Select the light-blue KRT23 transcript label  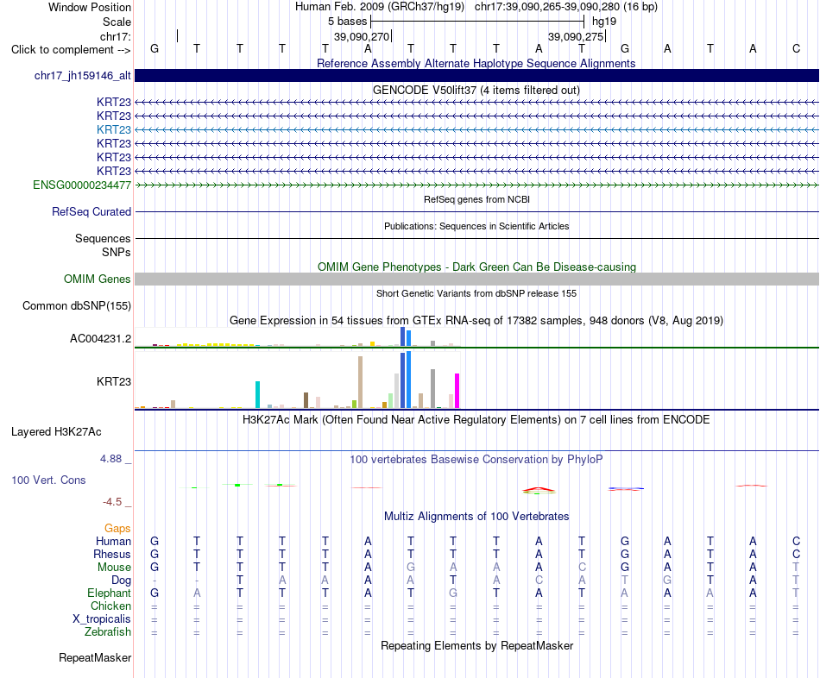click(113, 129)
